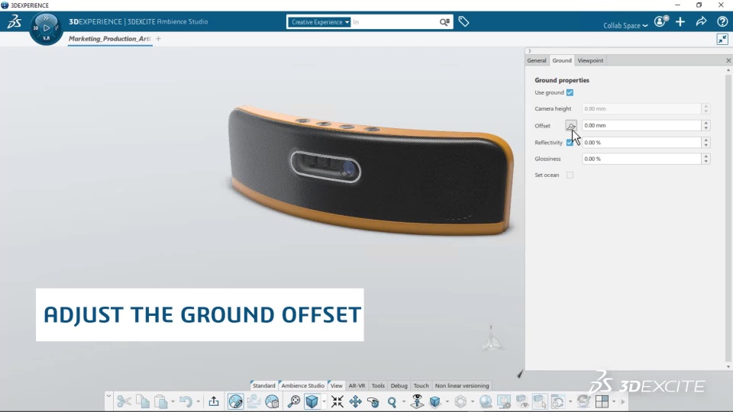
Task: Click the Offset value input field
Action: click(x=641, y=126)
